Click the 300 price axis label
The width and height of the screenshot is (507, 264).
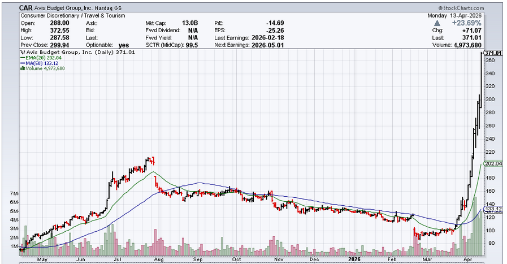pyautogui.click(x=490, y=99)
